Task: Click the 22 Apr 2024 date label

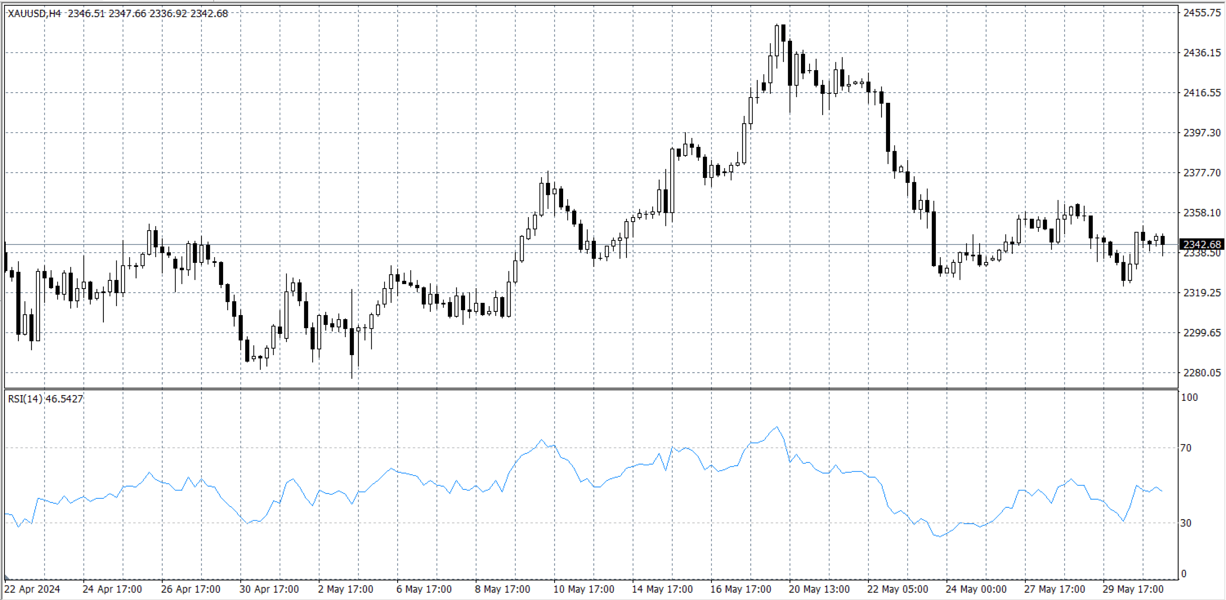Action: pos(32,589)
